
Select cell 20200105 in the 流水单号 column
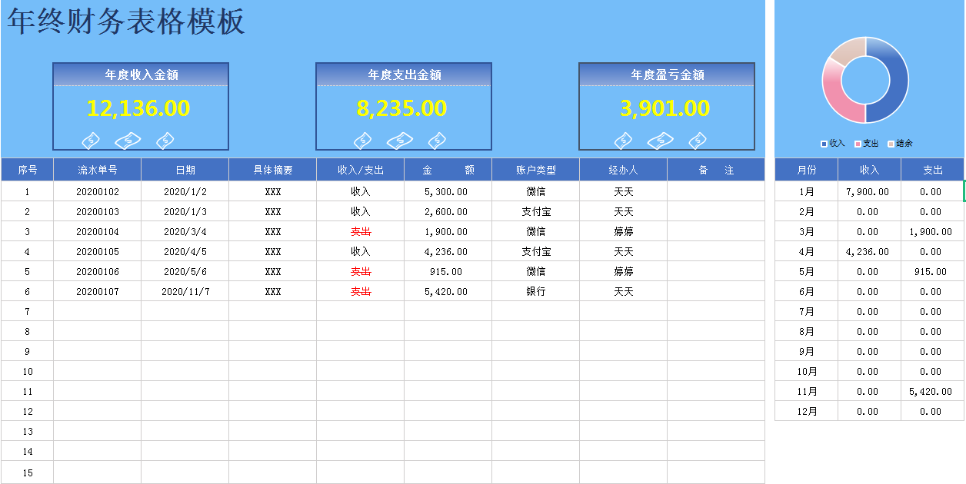pyautogui.click(x=98, y=251)
